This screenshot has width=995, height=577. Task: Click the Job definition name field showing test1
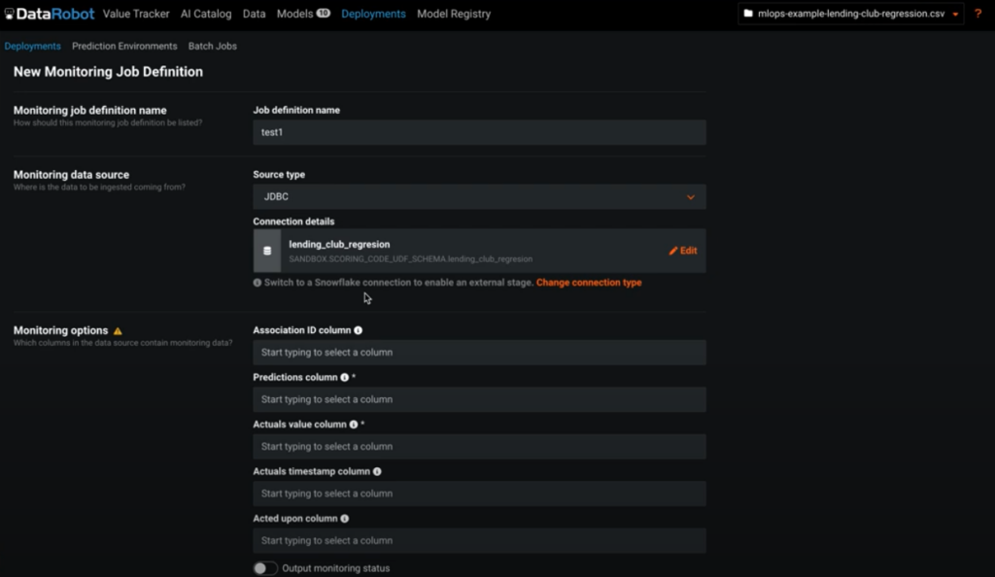[479, 131]
